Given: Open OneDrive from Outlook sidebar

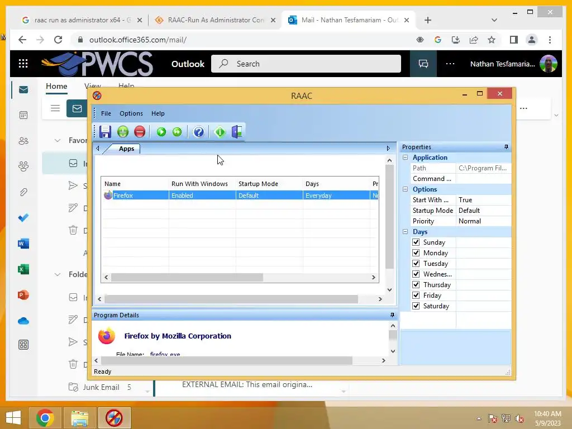Looking at the screenshot, I should pyautogui.click(x=23, y=321).
